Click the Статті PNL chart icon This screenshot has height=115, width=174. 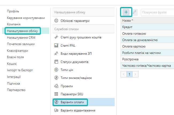coord(56,46)
